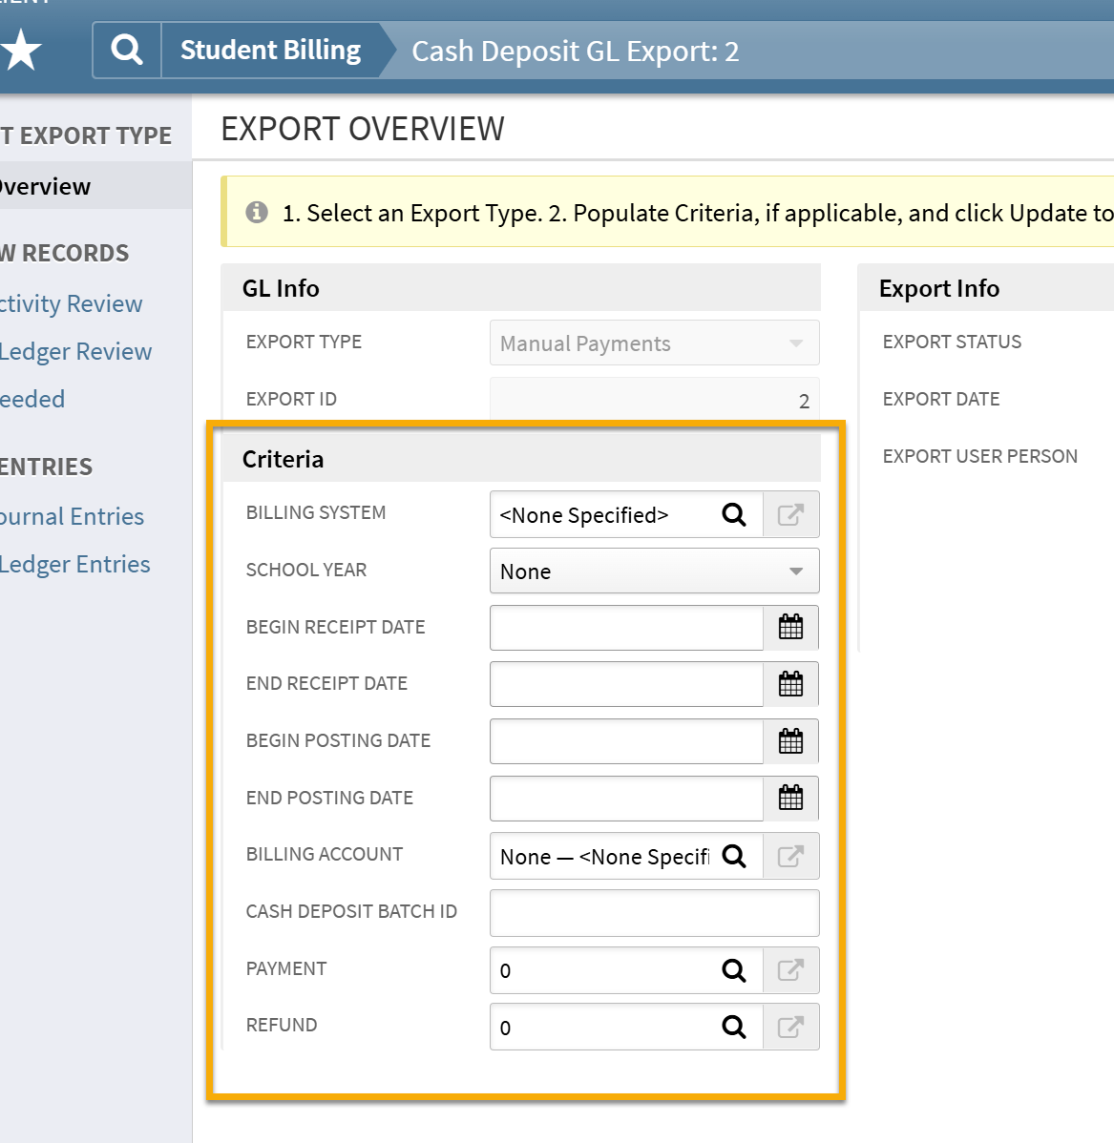Open the global search magnifier

click(126, 50)
